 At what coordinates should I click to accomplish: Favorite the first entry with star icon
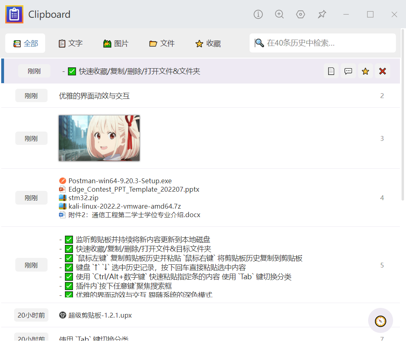click(365, 71)
